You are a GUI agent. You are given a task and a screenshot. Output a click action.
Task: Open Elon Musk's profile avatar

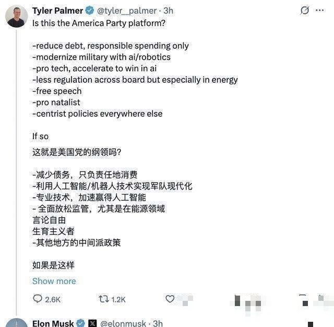(x=17, y=323)
